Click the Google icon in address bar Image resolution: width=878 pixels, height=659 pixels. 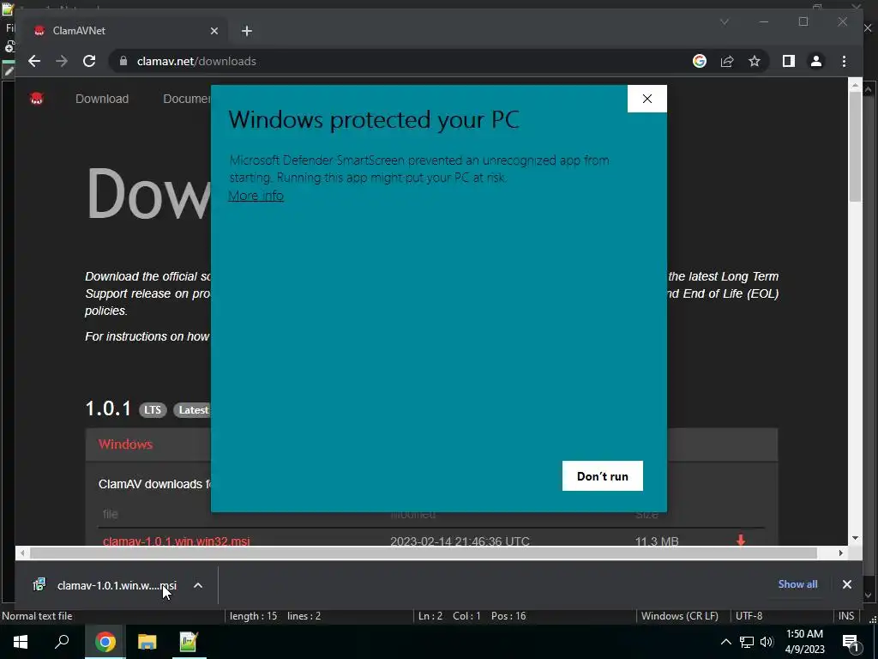tap(700, 61)
